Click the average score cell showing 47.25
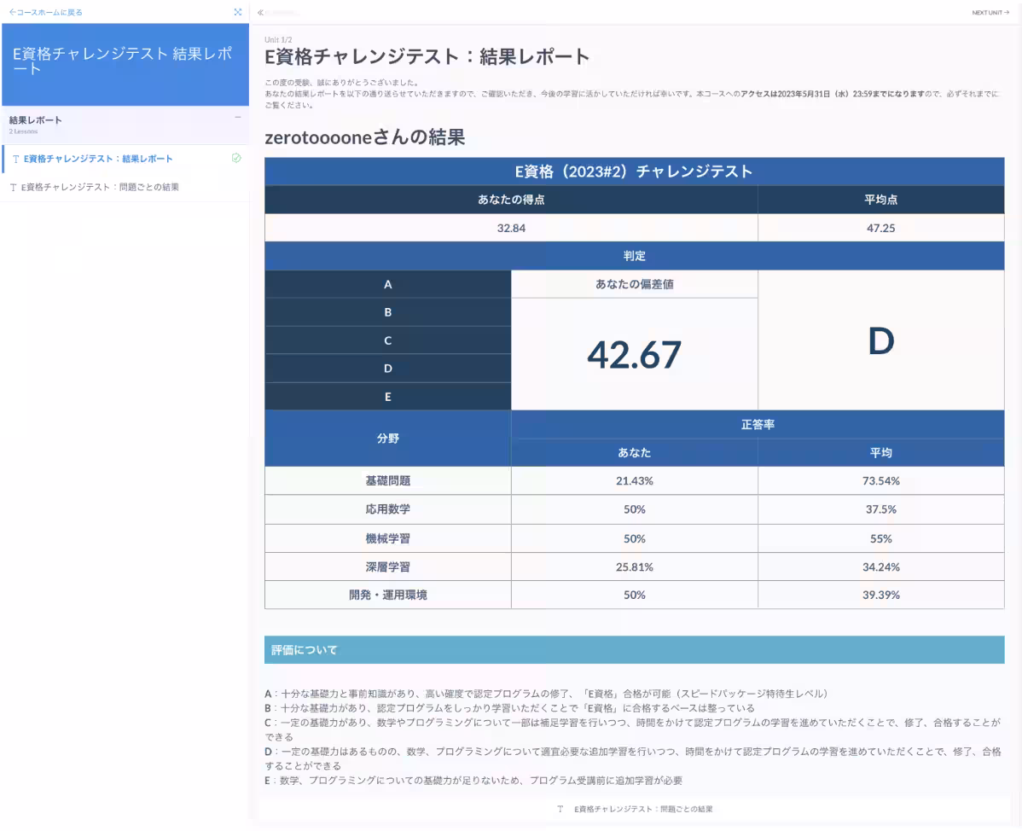The width and height of the screenshot is (1022, 831). tap(881, 228)
